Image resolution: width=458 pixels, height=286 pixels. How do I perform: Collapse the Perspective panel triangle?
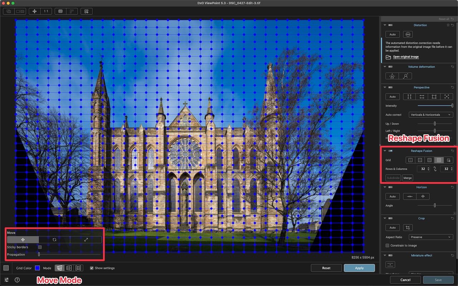coord(385,87)
